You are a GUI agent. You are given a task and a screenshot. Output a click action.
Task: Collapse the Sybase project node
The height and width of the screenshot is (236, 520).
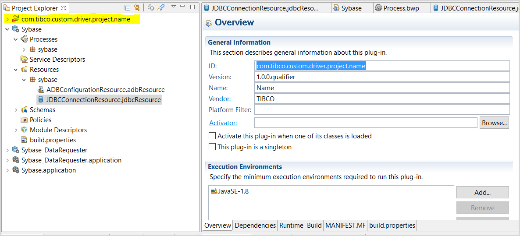click(x=7, y=29)
